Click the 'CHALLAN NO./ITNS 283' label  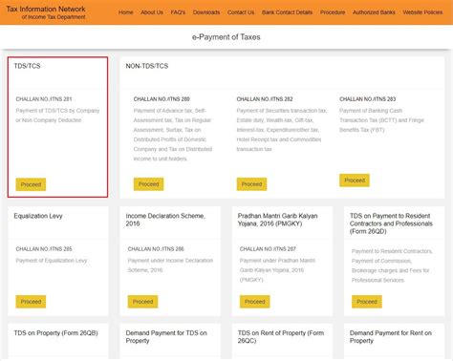368,99
